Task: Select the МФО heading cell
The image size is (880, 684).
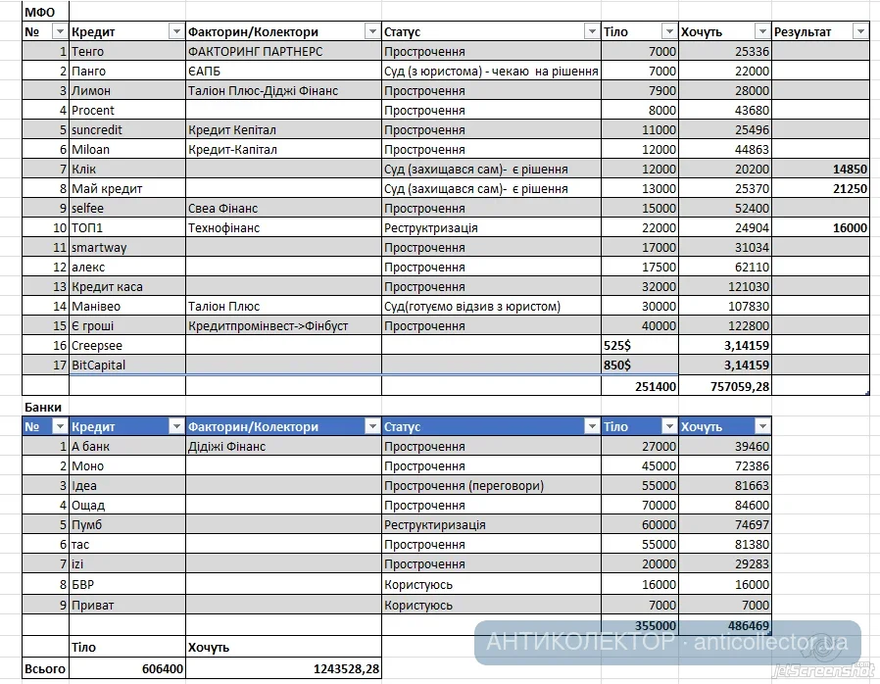Action: click(x=45, y=12)
